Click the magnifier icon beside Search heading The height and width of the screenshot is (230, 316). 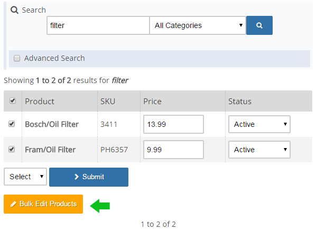[x=14, y=10]
